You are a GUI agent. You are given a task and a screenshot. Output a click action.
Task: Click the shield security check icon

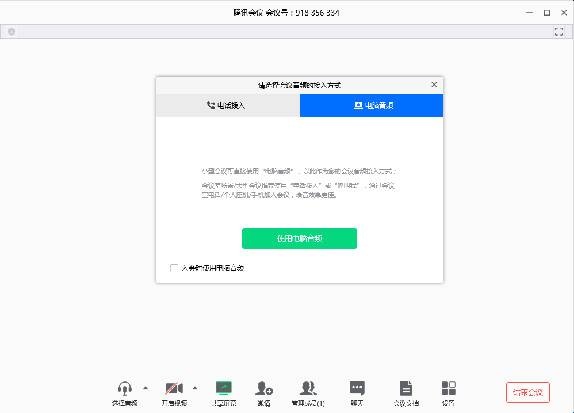click(x=11, y=32)
